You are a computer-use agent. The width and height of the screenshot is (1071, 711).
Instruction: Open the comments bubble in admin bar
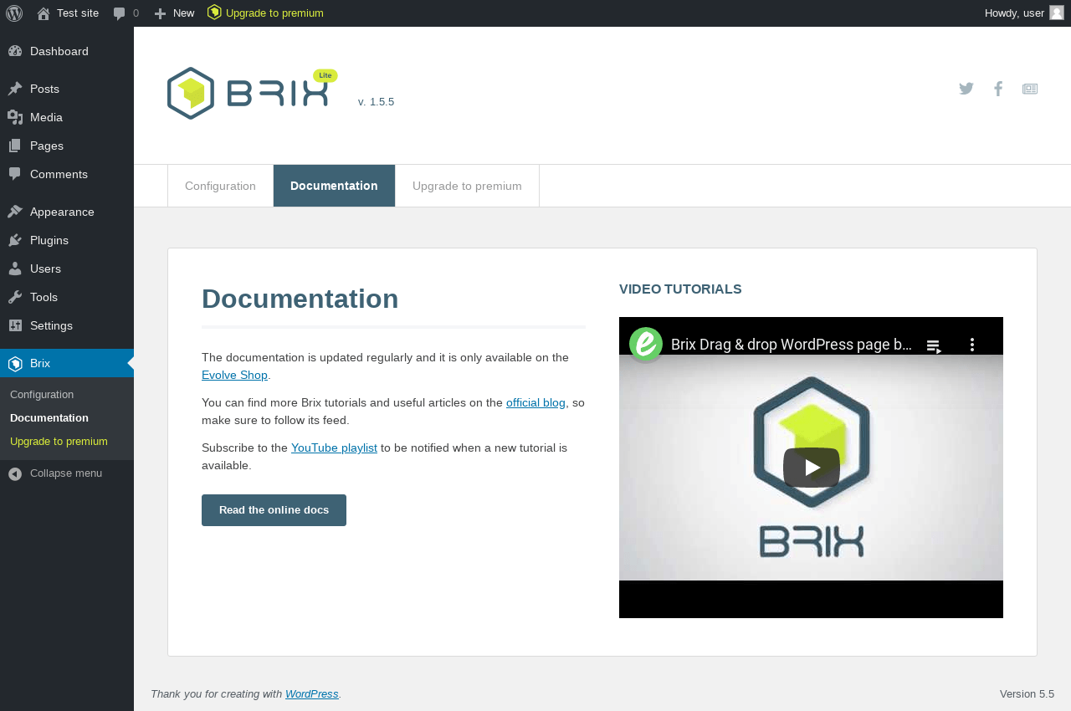[x=120, y=13]
